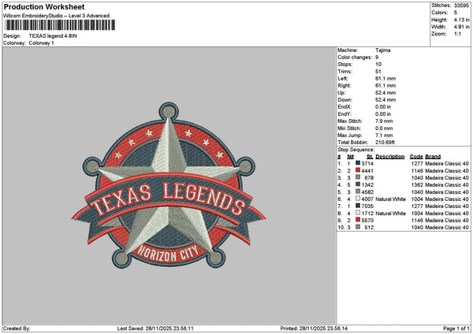Click the 'Stop Sequence:' heading
Viewport: 473px width, 334px height.
pos(356,150)
